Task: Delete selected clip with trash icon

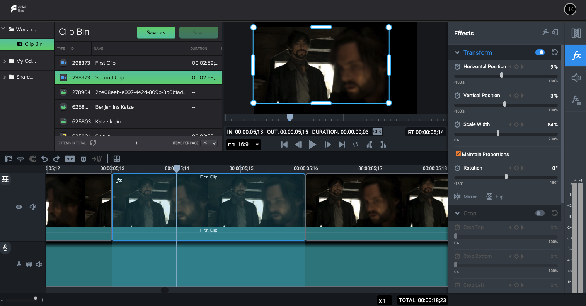Action: (x=83, y=158)
